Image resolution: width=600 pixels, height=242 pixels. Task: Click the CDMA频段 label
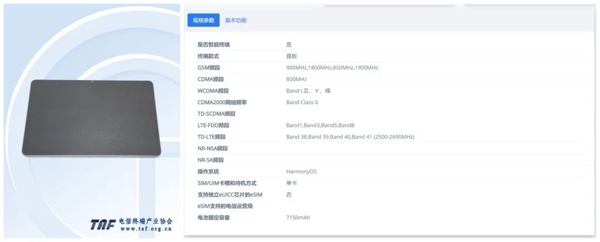211,79
